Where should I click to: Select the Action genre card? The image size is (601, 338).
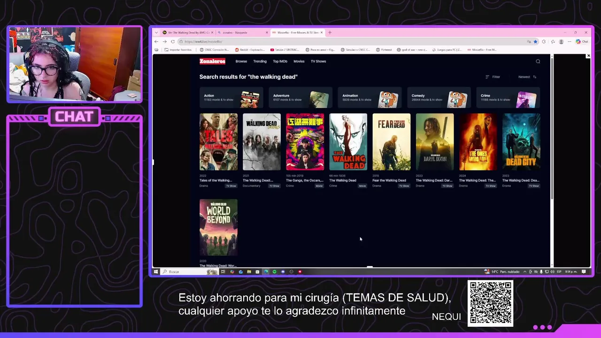click(x=231, y=98)
